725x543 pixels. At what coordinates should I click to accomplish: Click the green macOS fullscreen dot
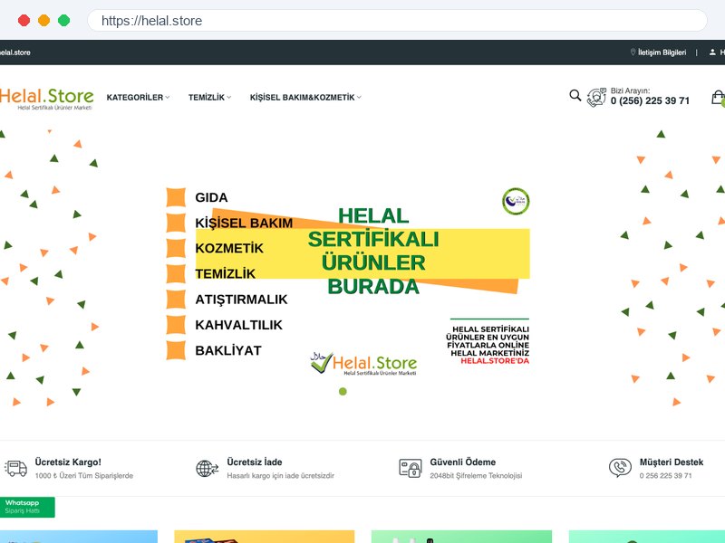click(x=63, y=20)
